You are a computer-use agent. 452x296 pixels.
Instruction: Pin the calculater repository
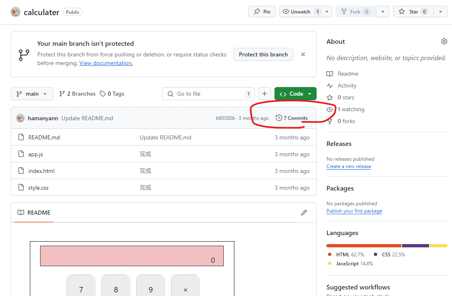pos(262,12)
